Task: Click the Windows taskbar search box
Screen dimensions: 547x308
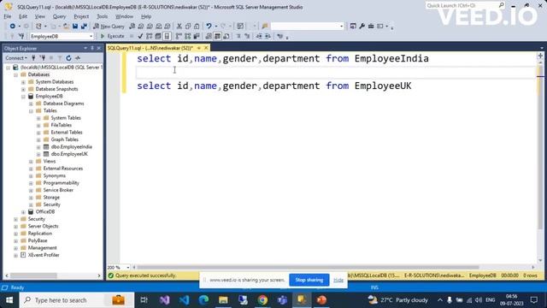Action: coord(77,300)
